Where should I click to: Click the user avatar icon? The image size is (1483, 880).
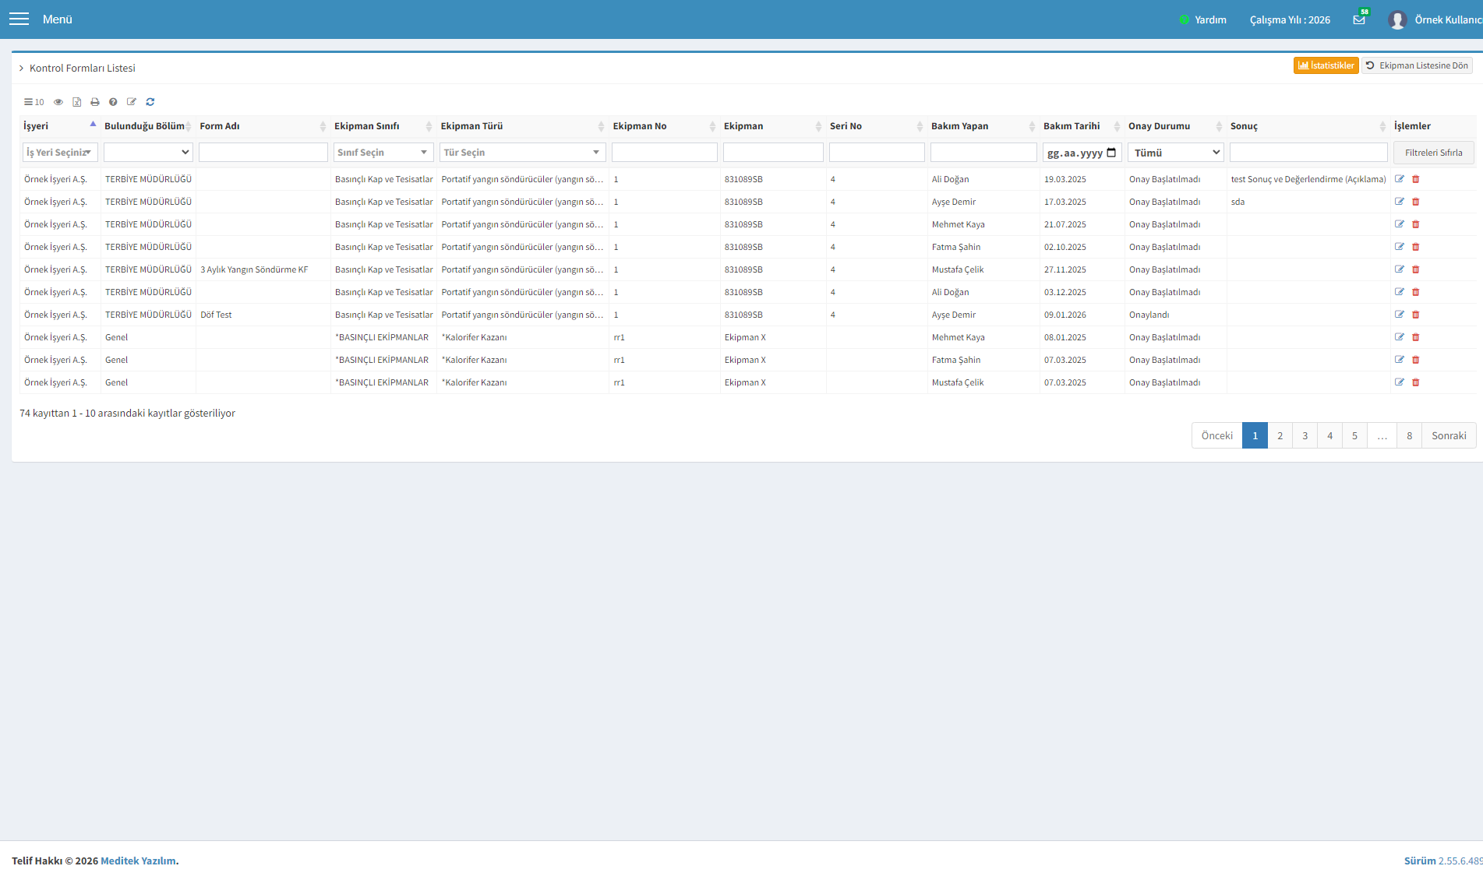point(1397,19)
